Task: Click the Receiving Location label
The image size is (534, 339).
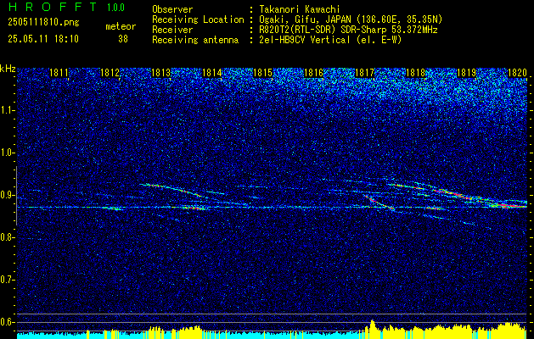Action: coord(198,19)
